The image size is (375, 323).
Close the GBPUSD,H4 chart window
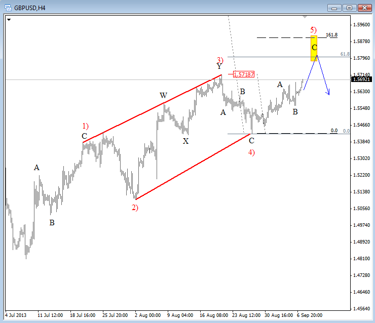point(364,8)
